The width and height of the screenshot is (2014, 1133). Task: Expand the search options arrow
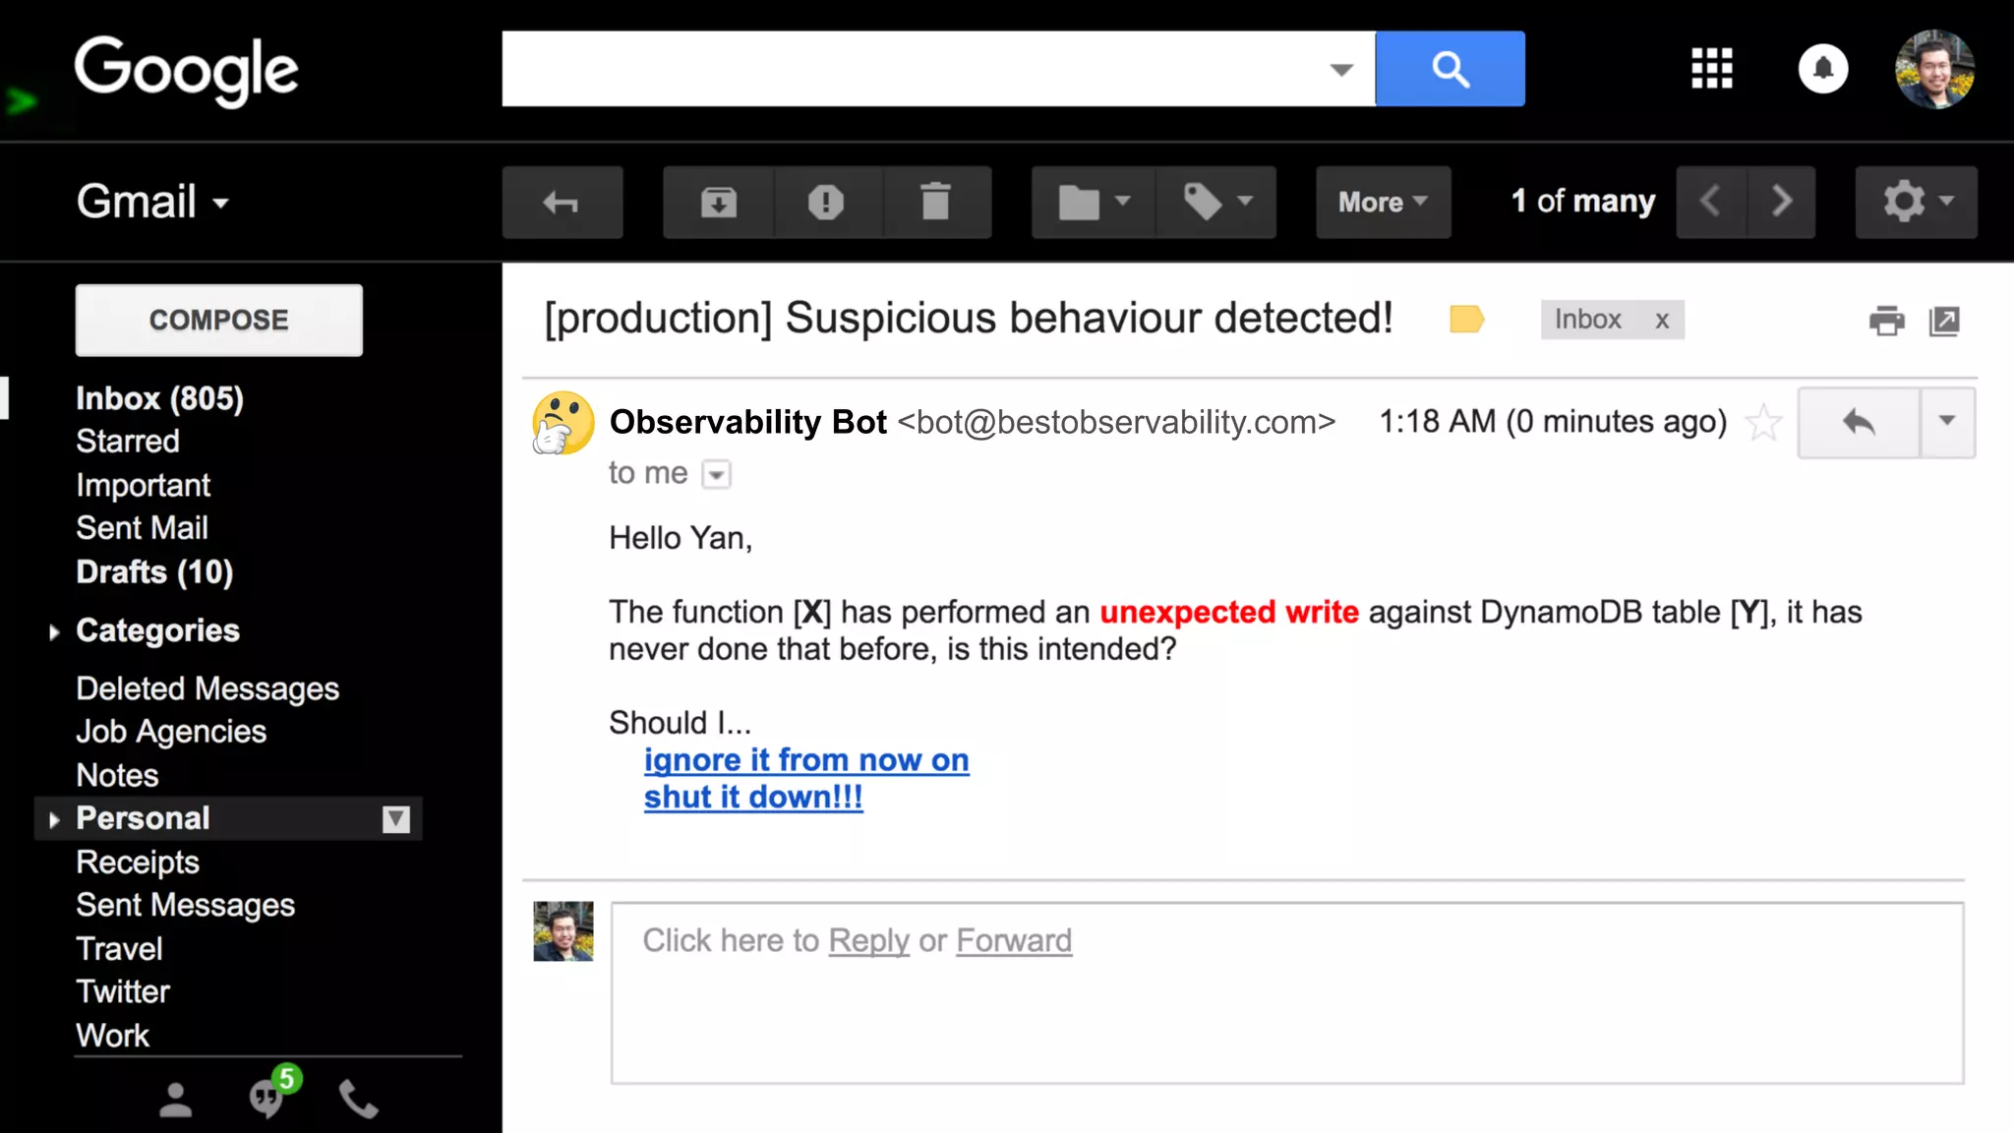click(x=1341, y=69)
